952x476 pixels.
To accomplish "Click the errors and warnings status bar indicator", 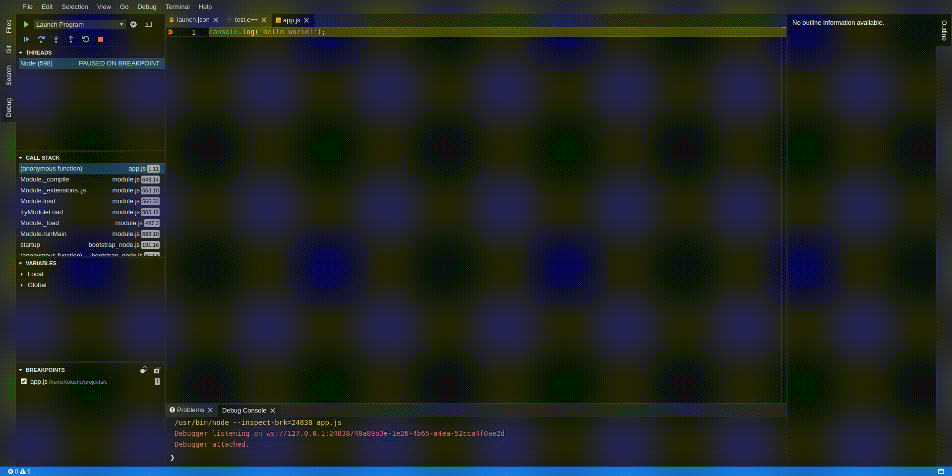I will (19, 472).
